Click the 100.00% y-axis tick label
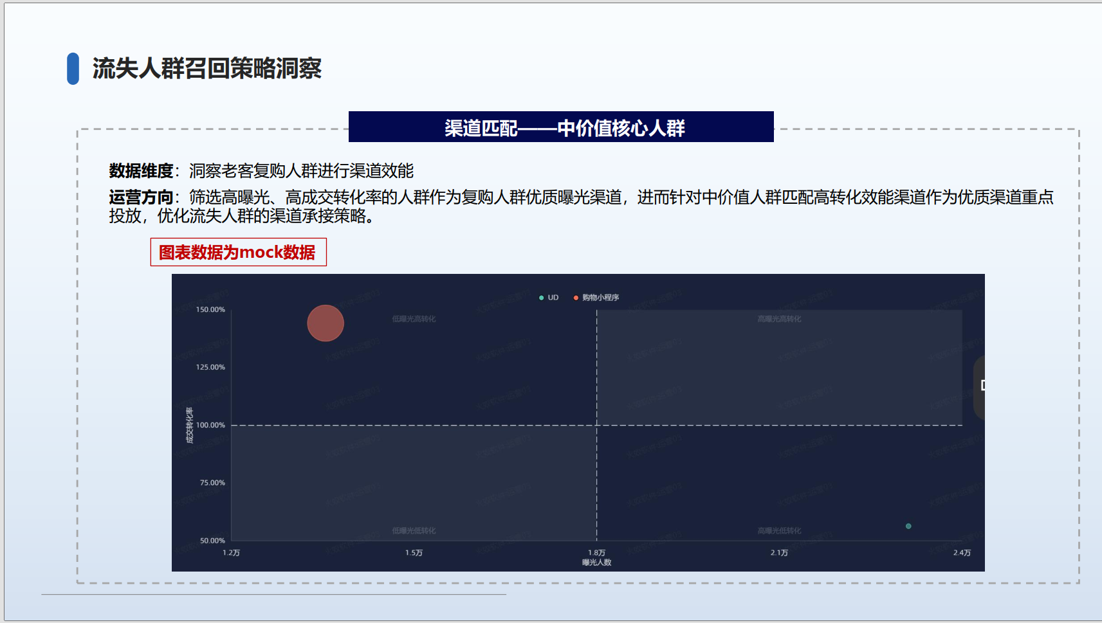 click(x=210, y=426)
